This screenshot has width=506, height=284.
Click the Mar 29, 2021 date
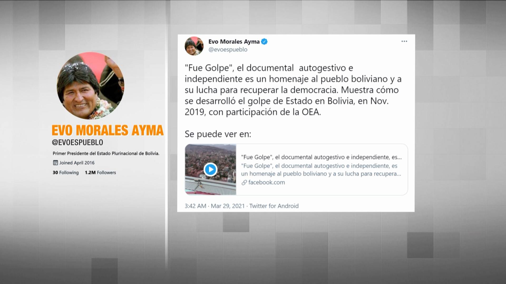(x=228, y=206)
